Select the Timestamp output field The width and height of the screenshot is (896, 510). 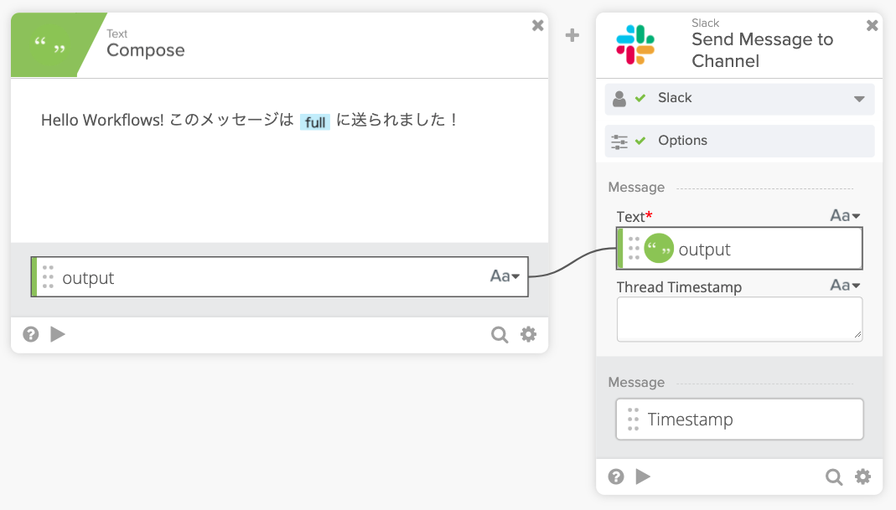pos(739,420)
